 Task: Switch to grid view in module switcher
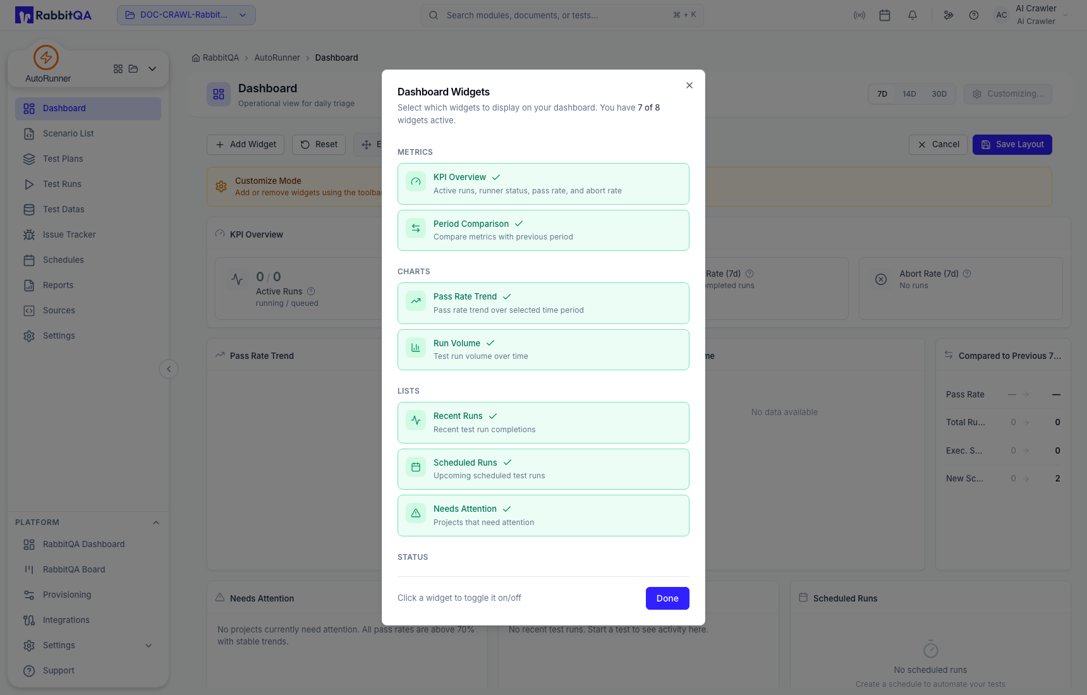pos(118,69)
